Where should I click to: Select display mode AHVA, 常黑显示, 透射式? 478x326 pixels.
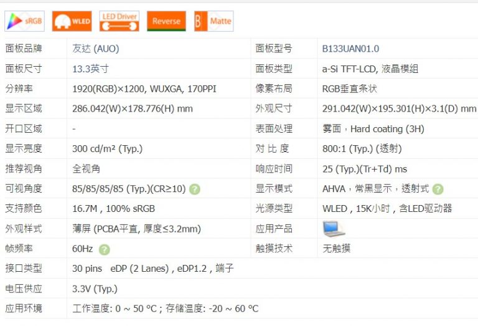coord(376,189)
